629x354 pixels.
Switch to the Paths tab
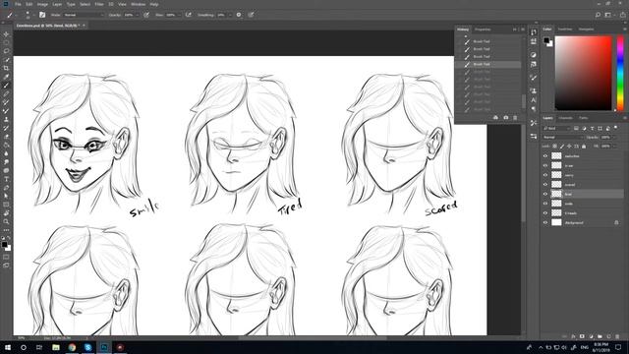(584, 118)
